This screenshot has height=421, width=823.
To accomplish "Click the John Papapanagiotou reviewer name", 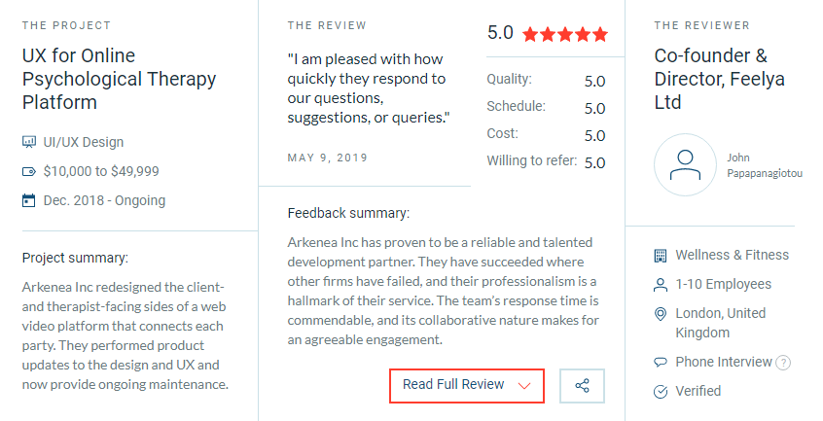I will pos(765,165).
